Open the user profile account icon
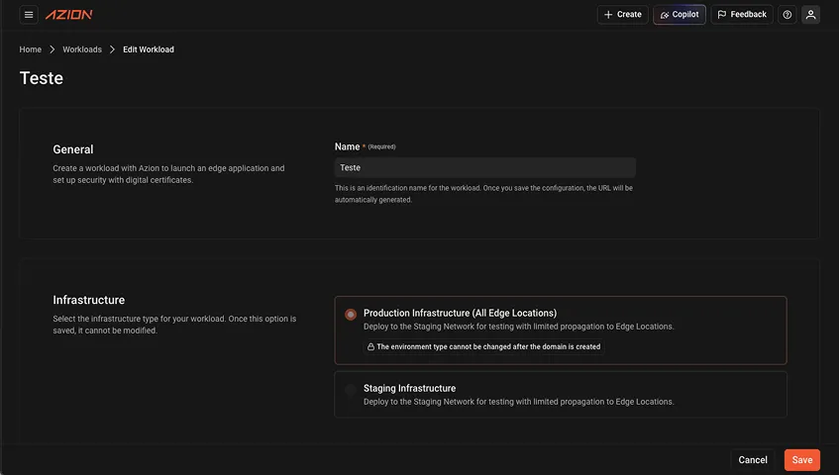Viewport: 840px width, 475px height. [x=810, y=15]
